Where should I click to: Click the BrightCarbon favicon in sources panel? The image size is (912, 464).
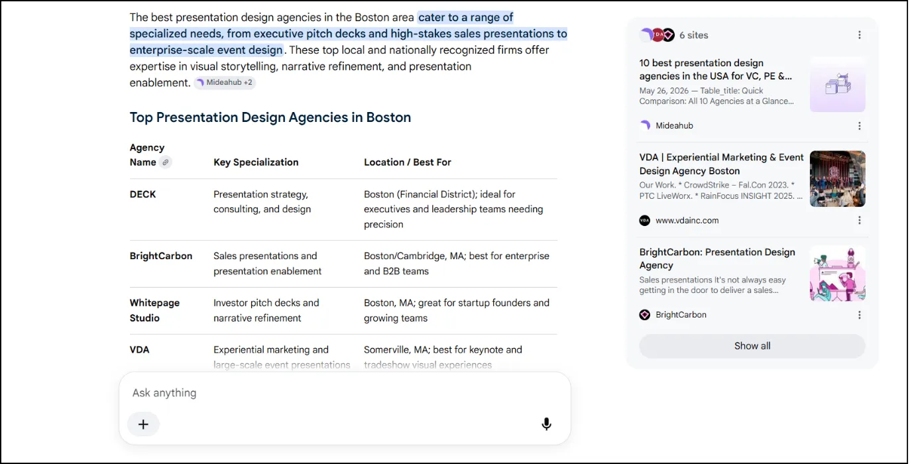(645, 315)
